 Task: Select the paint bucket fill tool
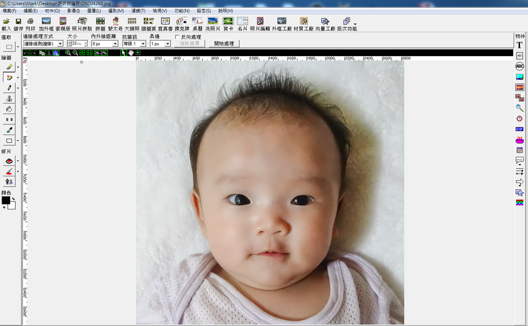pyautogui.click(x=9, y=109)
